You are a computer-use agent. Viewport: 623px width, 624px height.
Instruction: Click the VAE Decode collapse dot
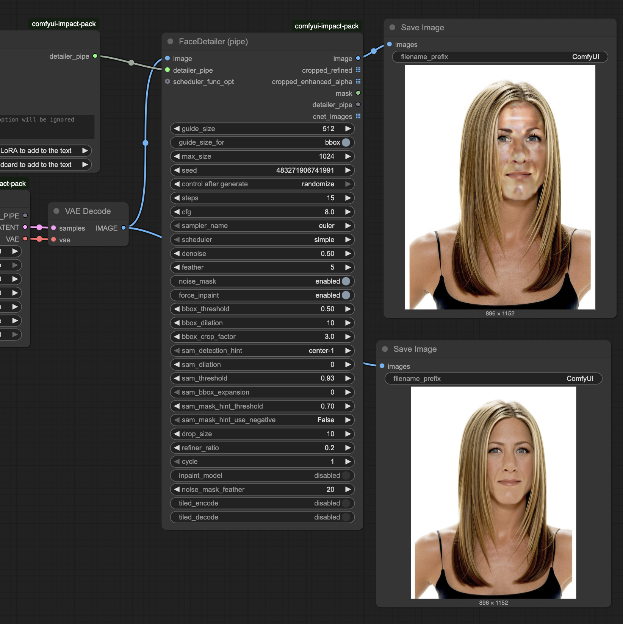(56, 211)
